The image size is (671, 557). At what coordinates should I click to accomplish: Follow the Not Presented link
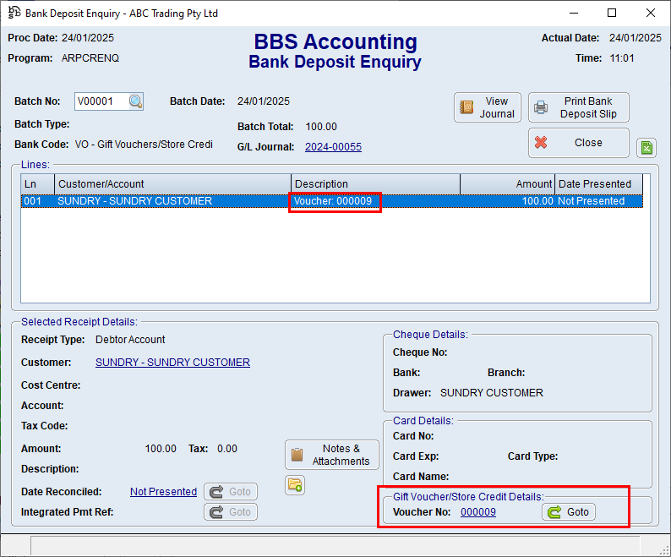[163, 492]
